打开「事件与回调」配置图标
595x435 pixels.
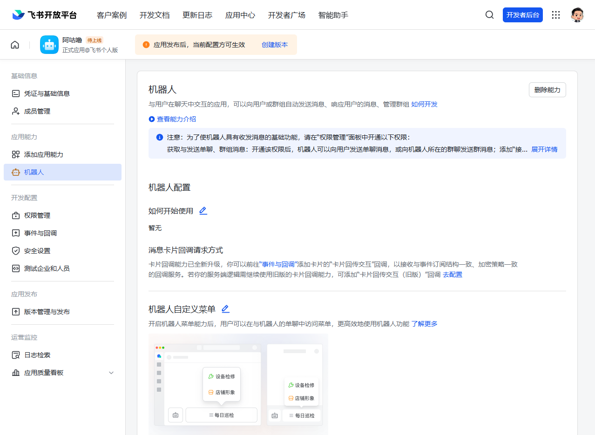pyautogui.click(x=15, y=233)
